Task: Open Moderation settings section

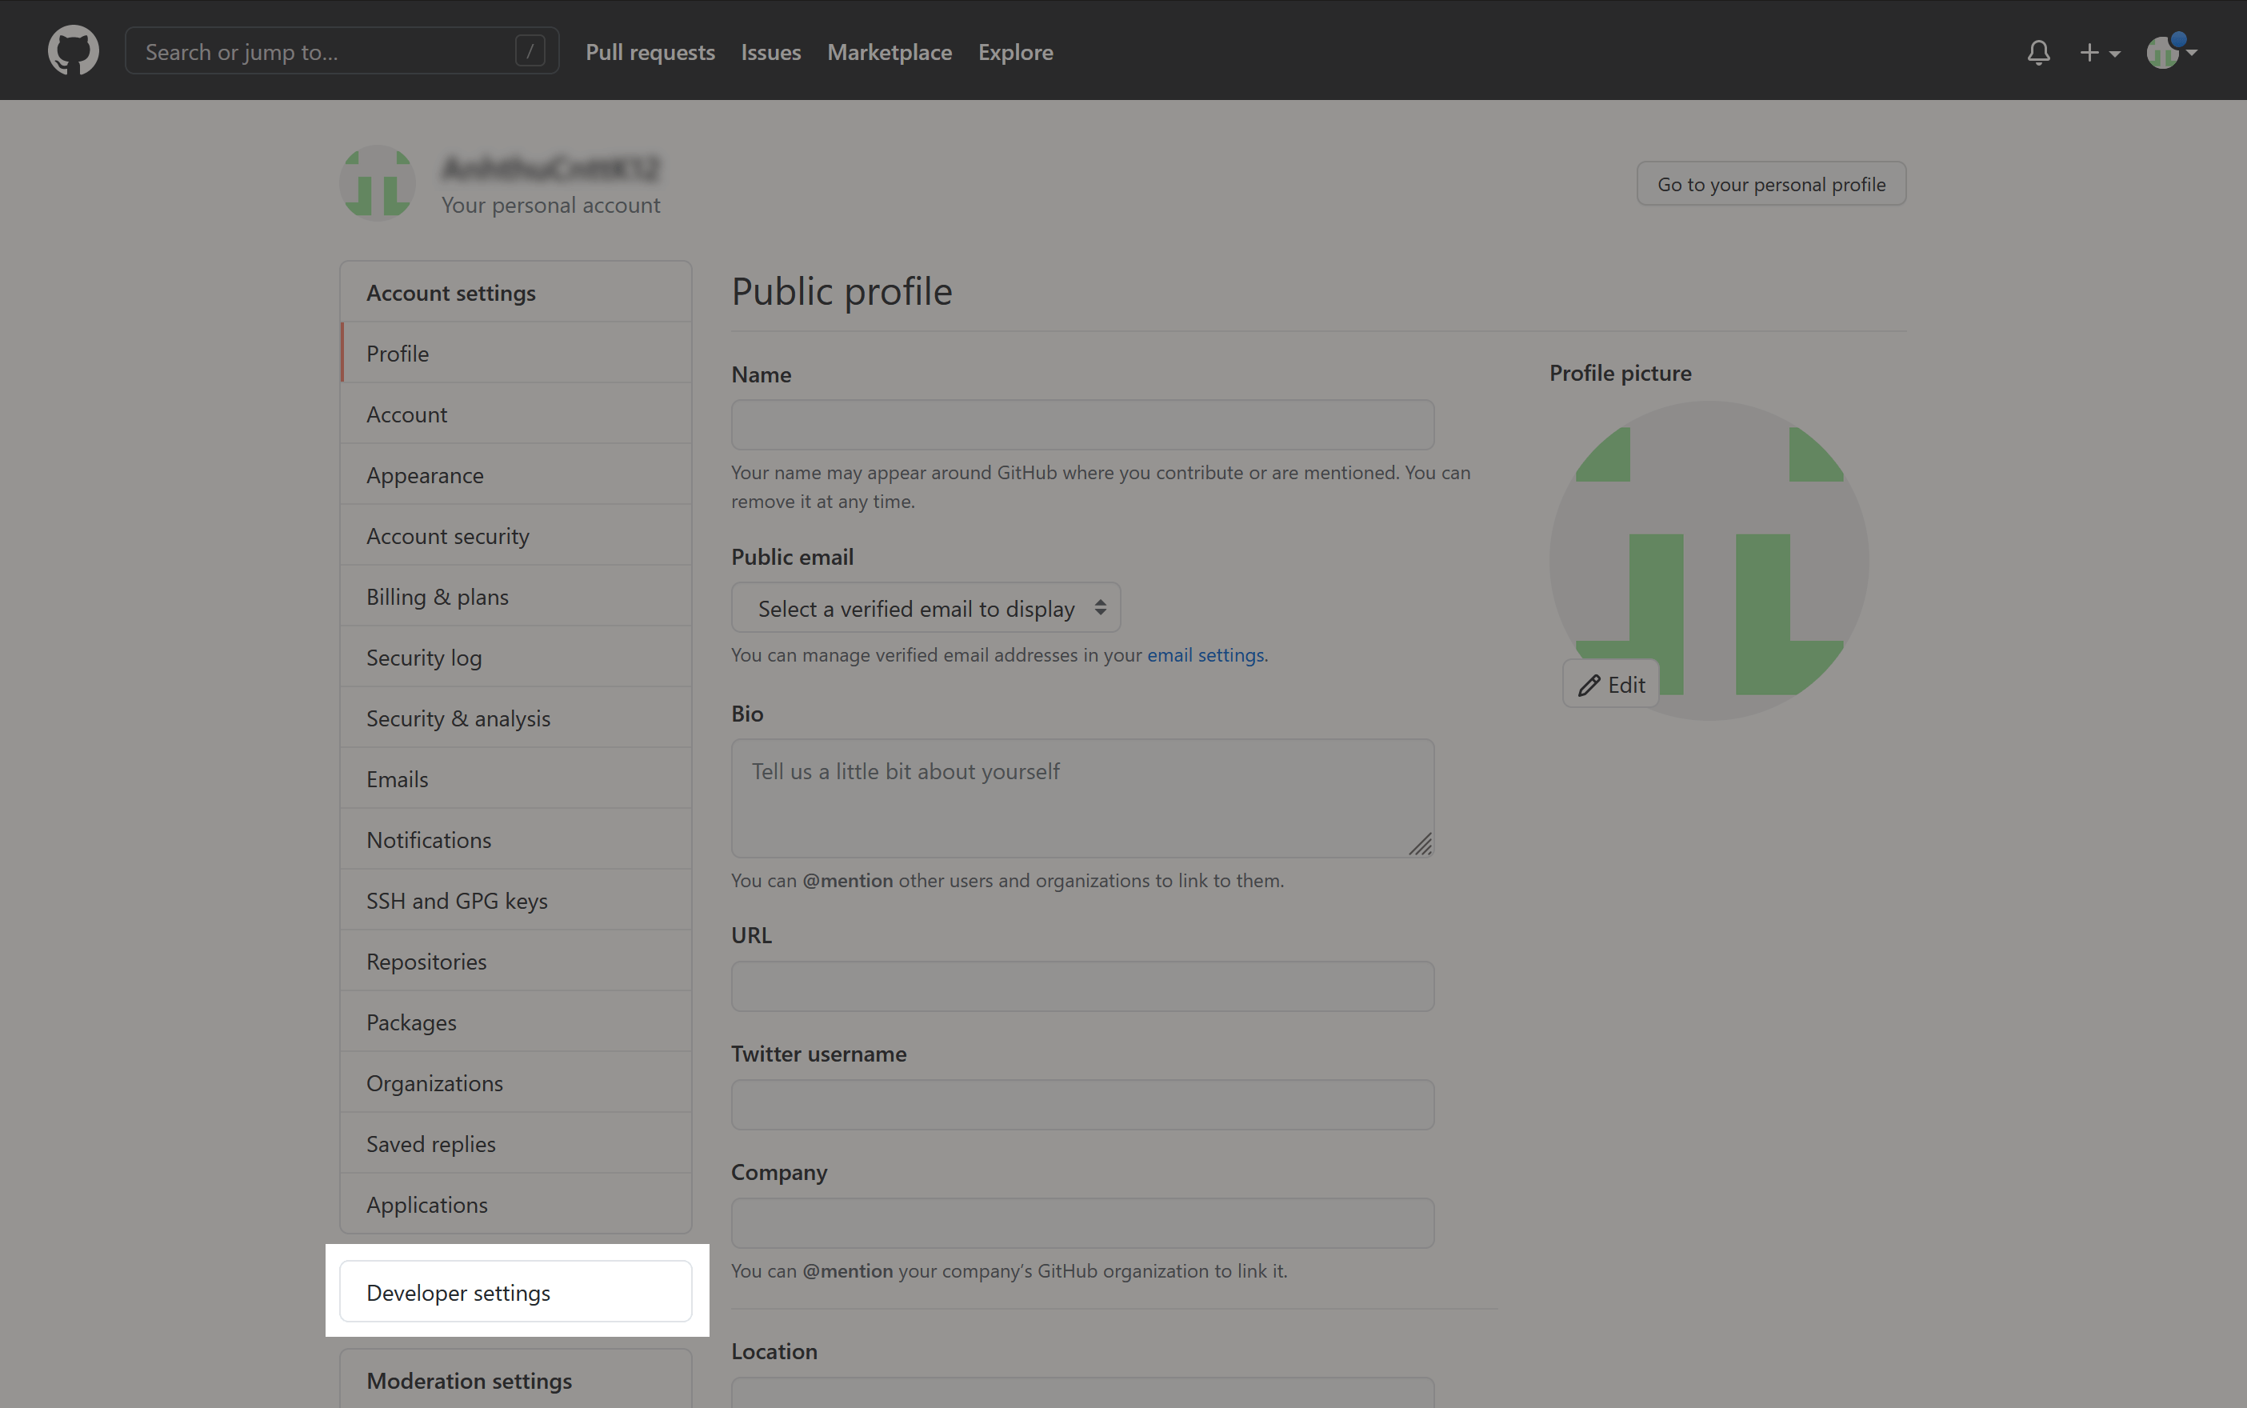Action: 470,1380
